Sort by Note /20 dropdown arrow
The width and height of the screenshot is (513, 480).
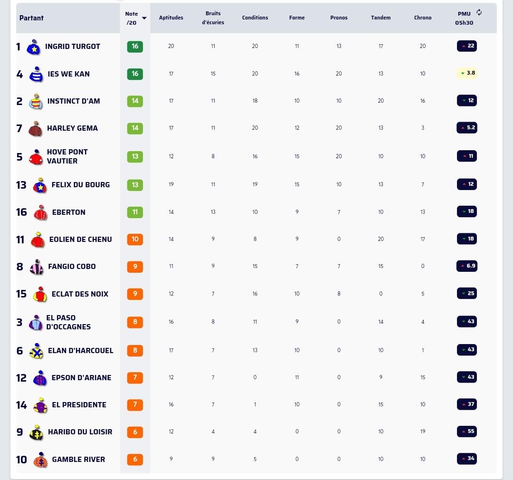click(x=144, y=18)
